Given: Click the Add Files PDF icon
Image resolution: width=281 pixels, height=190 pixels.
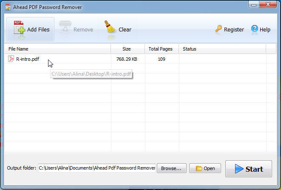Looking at the screenshot, I should [x=20, y=27].
